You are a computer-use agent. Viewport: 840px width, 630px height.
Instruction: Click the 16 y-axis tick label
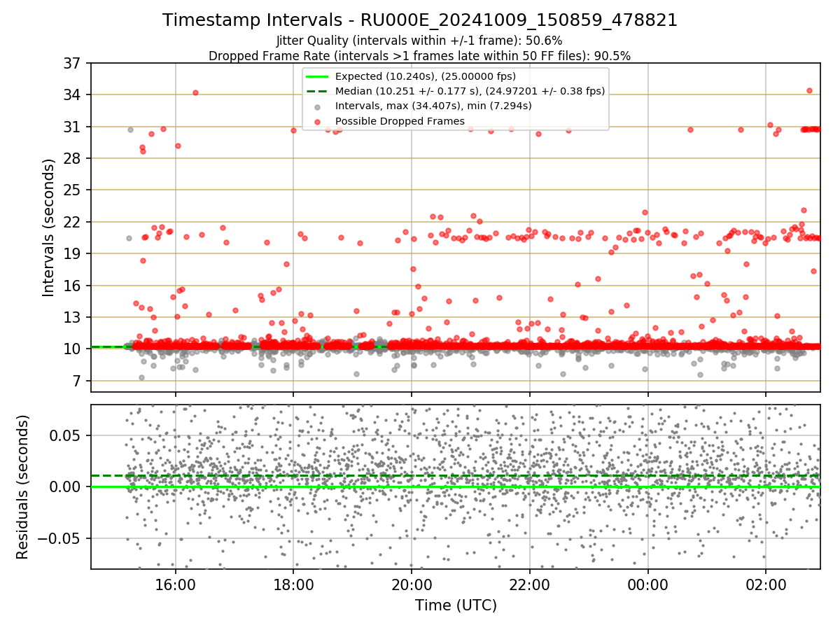click(x=73, y=286)
